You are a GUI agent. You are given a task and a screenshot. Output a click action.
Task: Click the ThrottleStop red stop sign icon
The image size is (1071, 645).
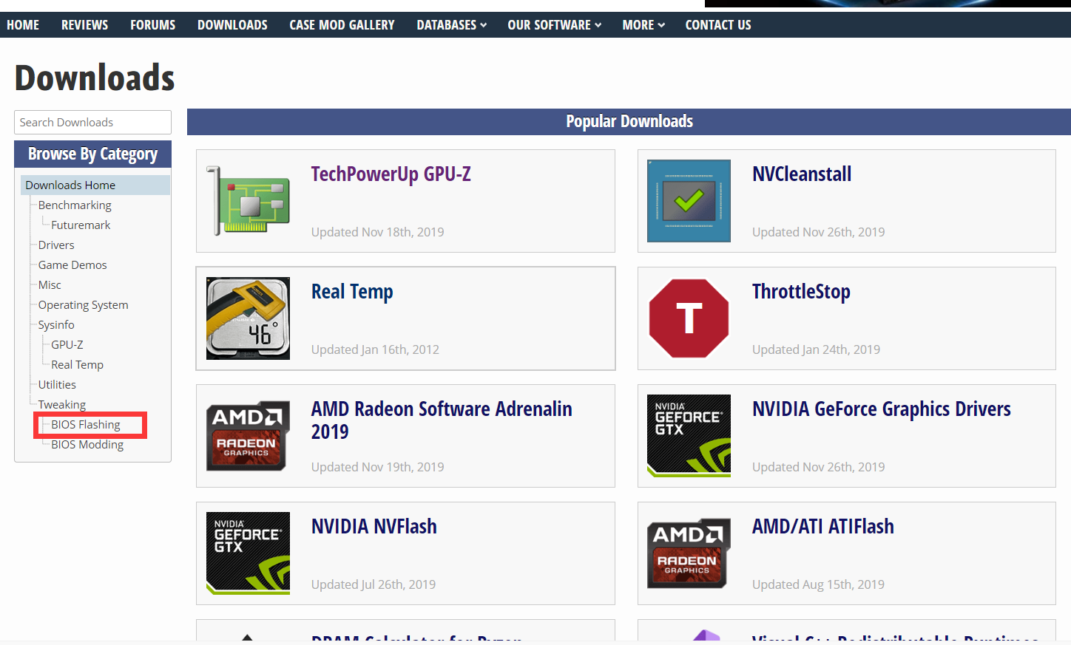click(689, 318)
